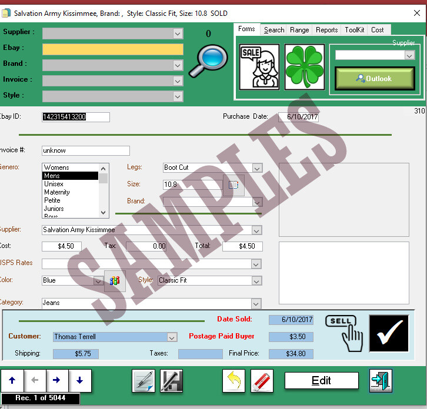The width and height of the screenshot is (427, 409).
Task: Click Genero list scroll up arrow
Action: (x=103, y=169)
